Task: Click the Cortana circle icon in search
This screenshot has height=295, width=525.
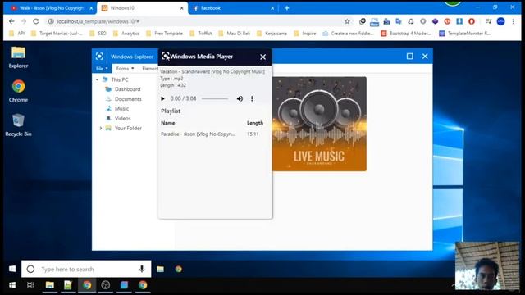Action: pyautogui.click(x=30, y=269)
